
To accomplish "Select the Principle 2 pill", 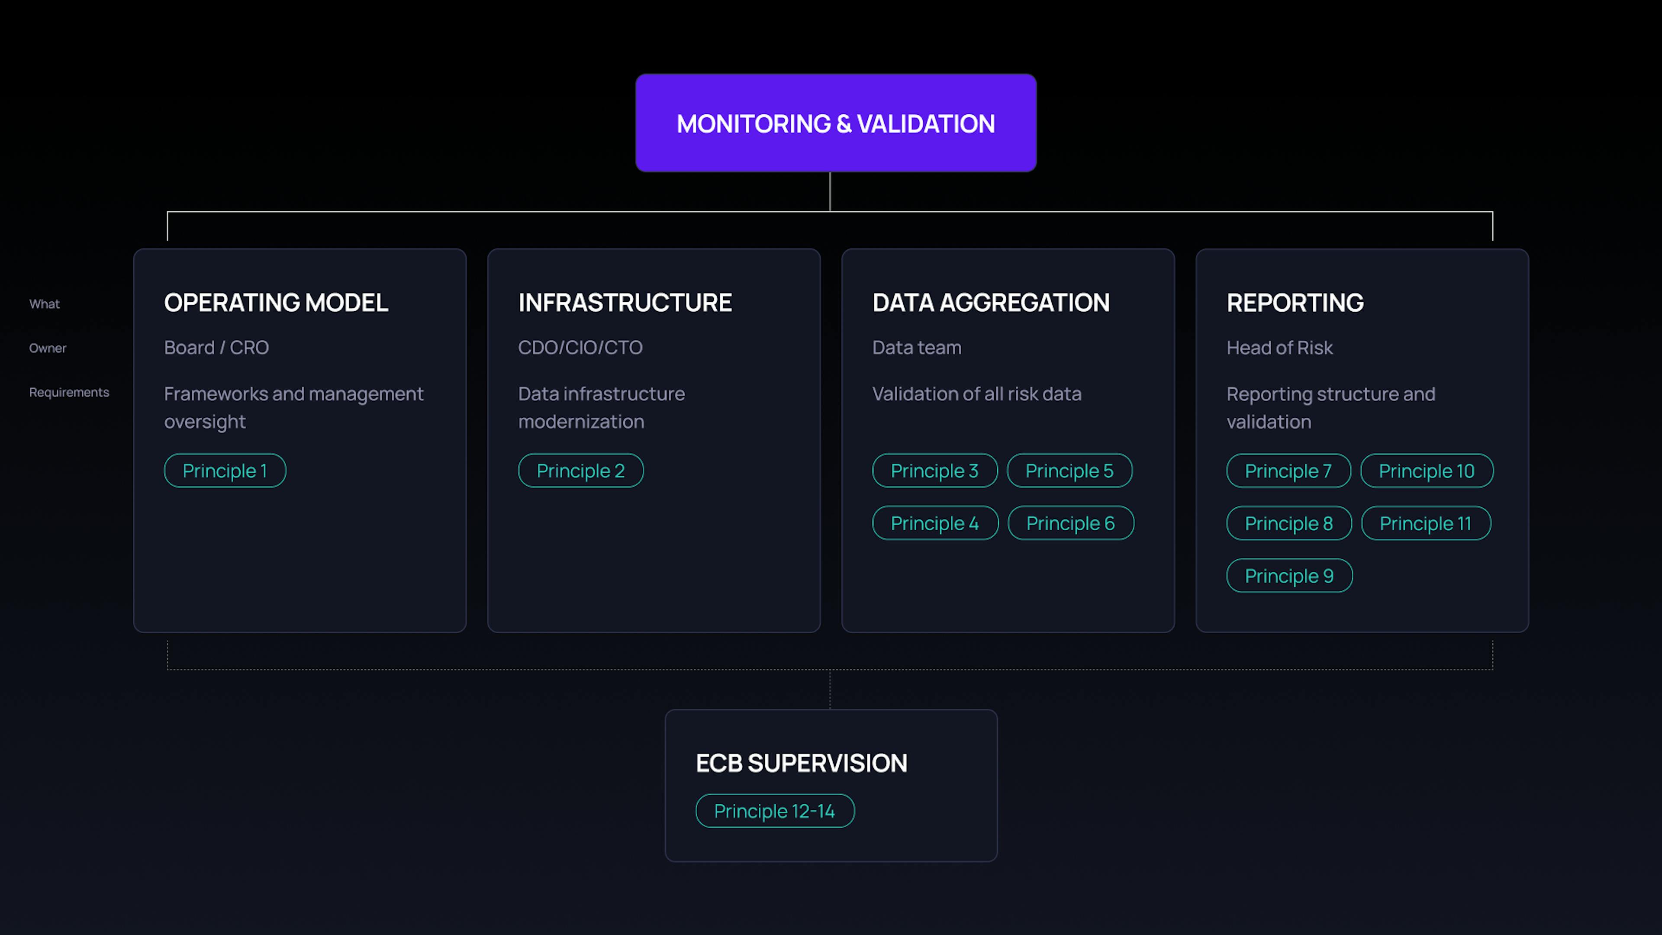I will tap(580, 471).
